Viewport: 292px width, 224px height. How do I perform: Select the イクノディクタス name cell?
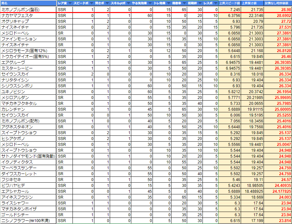(x=28, y=162)
